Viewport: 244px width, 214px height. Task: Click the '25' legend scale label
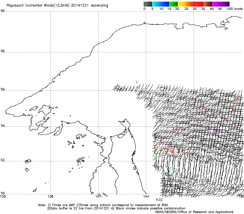tap(186, 9)
